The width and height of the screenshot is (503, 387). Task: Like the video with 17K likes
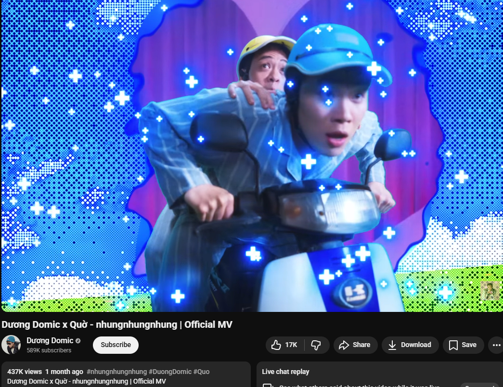284,345
